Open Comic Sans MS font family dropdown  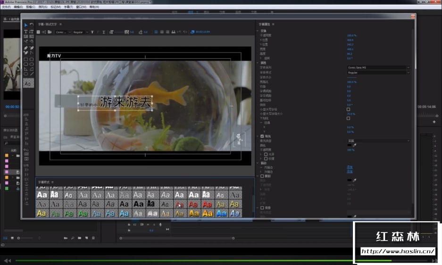tap(378, 68)
